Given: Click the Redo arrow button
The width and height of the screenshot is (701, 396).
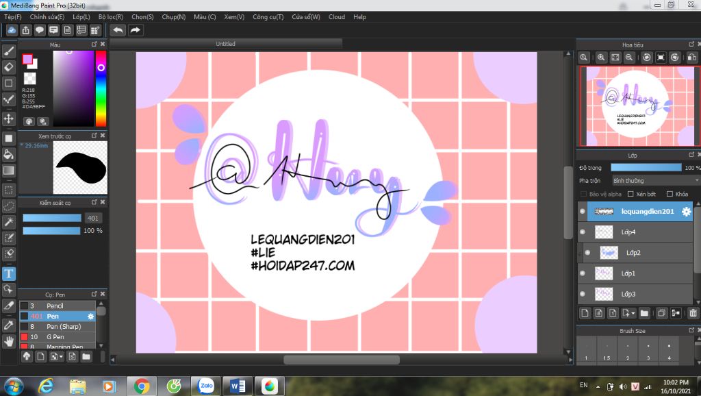Looking at the screenshot, I should tap(135, 30).
